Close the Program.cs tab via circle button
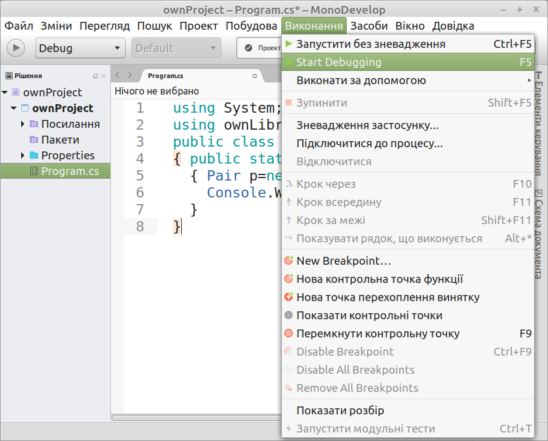The height and width of the screenshot is (441, 548). [x=255, y=76]
